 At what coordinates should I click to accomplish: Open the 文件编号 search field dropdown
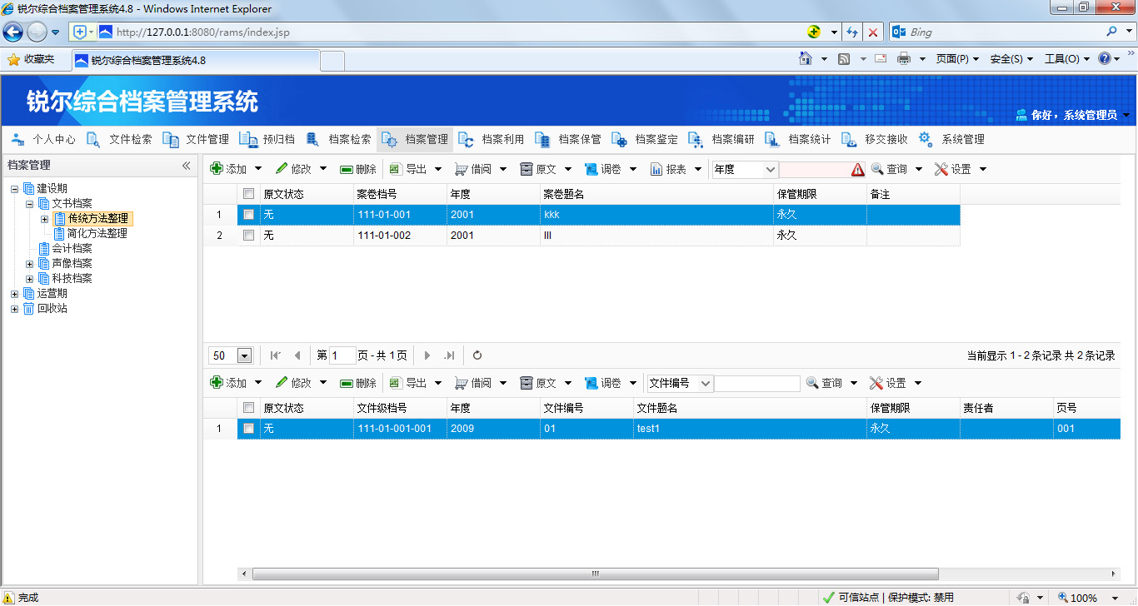706,383
